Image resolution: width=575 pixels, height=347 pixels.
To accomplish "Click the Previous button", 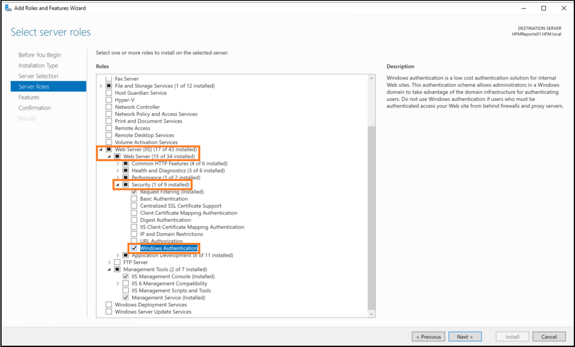I will 429,337.
